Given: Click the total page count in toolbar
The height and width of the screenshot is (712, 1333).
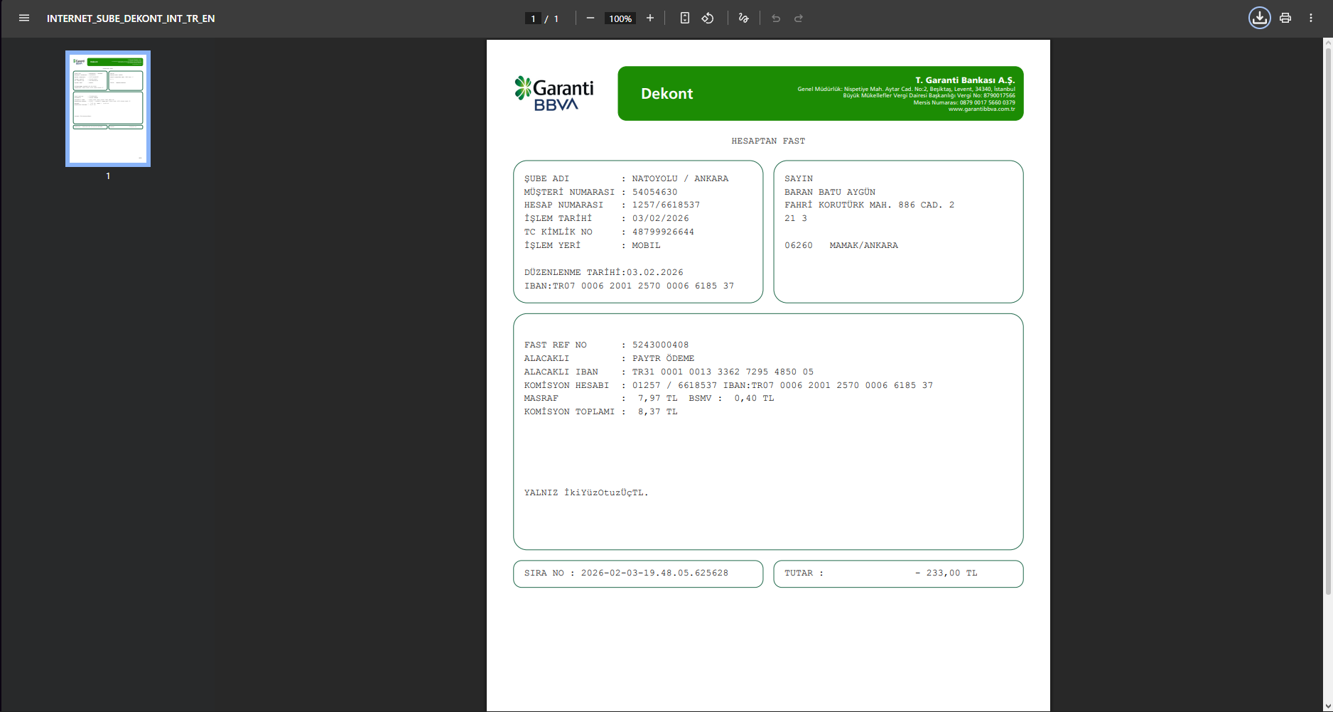Looking at the screenshot, I should click(x=556, y=18).
